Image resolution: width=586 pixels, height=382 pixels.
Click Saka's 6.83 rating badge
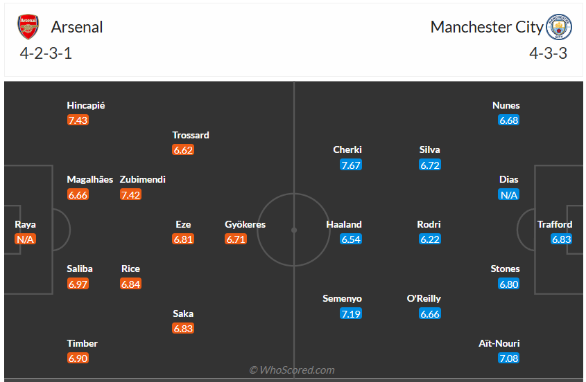click(183, 329)
